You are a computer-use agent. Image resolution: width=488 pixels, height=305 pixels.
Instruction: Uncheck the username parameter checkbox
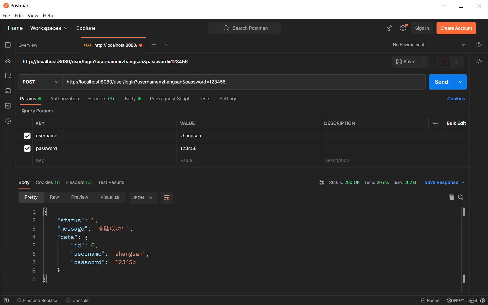(x=27, y=136)
